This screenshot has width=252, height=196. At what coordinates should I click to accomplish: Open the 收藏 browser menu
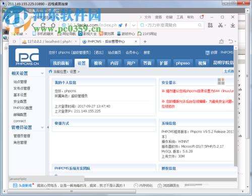click(x=169, y=17)
